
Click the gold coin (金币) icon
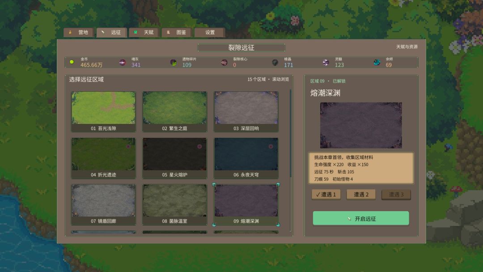point(72,62)
